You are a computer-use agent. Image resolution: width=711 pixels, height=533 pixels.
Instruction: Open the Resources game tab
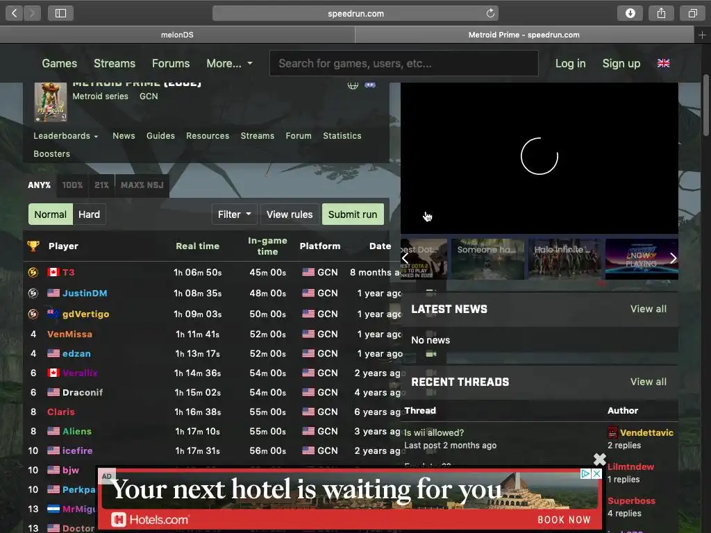[x=208, y=136]
